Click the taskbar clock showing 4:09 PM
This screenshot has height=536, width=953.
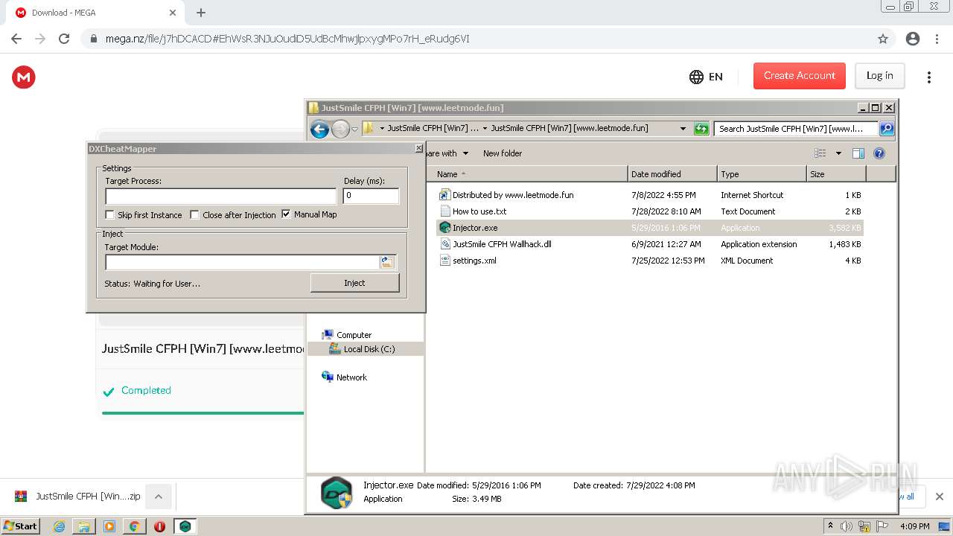point(914,526)
